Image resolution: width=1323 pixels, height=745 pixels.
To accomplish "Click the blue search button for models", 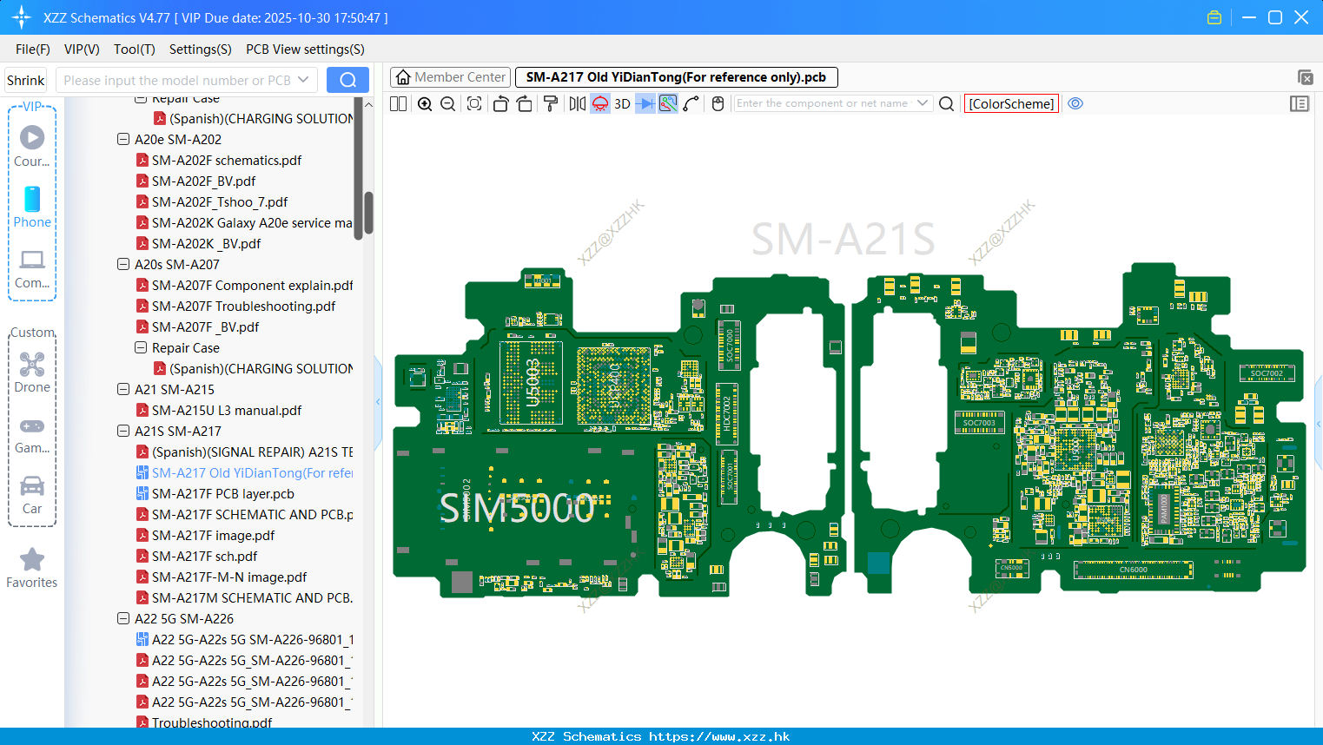I will pyautogui.click(x=347, y=80).
